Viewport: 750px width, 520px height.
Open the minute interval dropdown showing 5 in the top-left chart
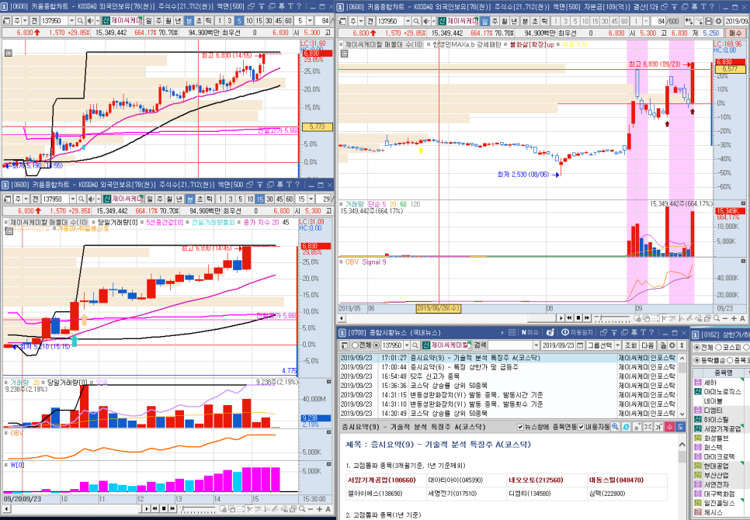click(310, 21)
